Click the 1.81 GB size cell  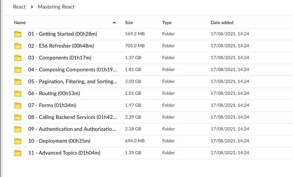point(133,70)
